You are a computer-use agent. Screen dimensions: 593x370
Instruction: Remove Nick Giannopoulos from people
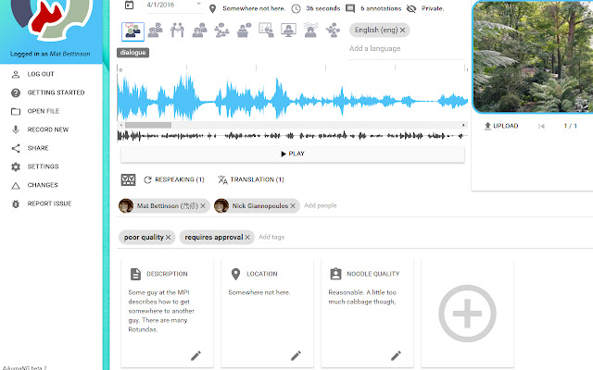click(x=293, y=205)
